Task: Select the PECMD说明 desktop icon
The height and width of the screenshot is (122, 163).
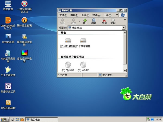Action: [8, 37]
